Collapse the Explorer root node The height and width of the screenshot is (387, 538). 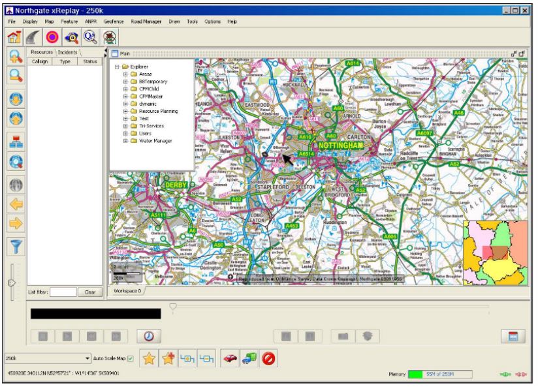(117, 67)
